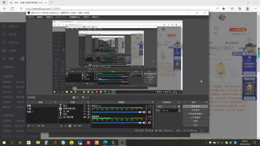Mute the 桌面音频 speaker icon
This screenshot has height=146, width=260.
click(x=145, y=123)
